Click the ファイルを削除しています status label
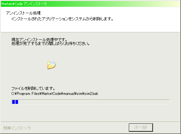 click(33, 88)
